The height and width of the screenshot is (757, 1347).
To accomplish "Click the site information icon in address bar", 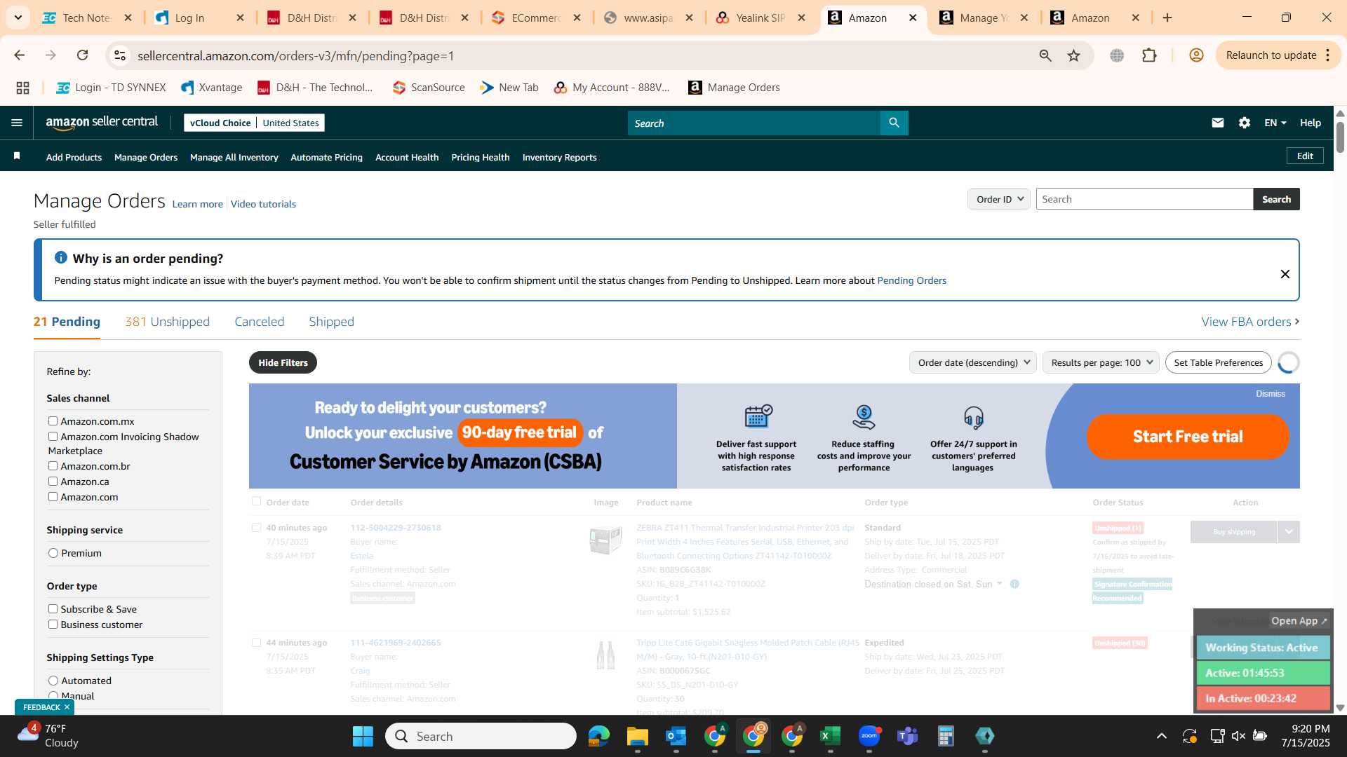I will coord(120,55).
